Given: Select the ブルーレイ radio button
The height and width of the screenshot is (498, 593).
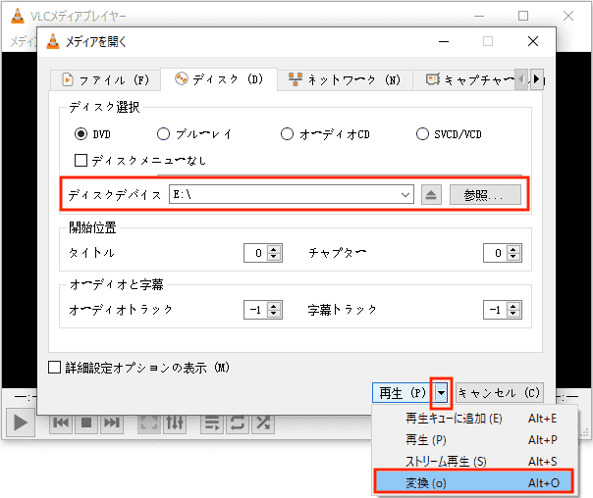Looking at the screenshot, I should (x=163, y=134).
